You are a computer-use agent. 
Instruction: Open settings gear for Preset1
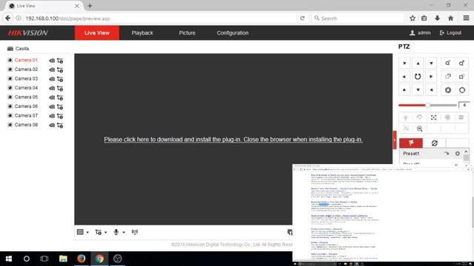458,154
